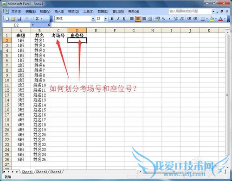This screenshot has height=181, width=232.
Task: Click Decrease Indent icon
Action: pos(189,19)
